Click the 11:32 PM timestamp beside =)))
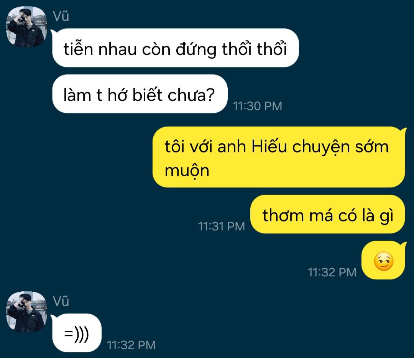Image resolution: width=414 pixels, height=358 pixels. [131, 345]
